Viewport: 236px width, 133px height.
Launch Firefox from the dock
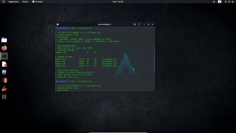[4, 48]
